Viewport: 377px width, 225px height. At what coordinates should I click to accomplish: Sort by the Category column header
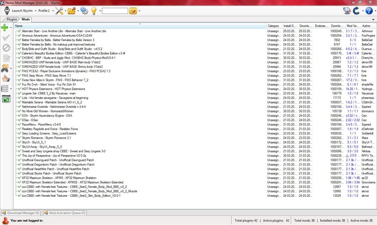coord(274,26)
